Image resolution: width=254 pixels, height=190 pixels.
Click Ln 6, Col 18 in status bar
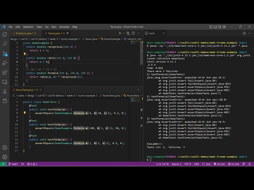[x=162, y=164]
